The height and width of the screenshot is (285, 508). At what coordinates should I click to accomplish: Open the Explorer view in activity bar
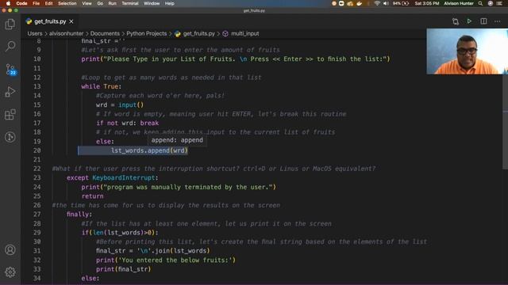[10, 25]
